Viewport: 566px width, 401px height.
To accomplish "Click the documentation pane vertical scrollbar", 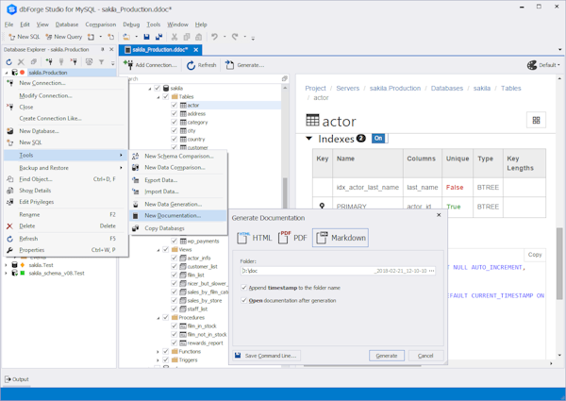I will coord(559,263).
